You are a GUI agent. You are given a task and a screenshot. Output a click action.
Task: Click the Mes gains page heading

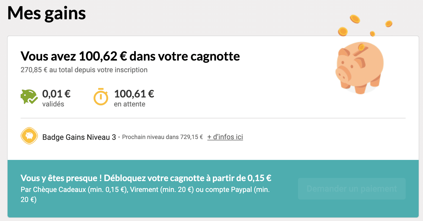[47, 13]
